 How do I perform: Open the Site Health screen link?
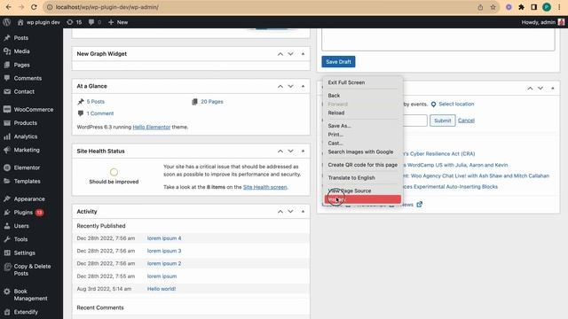coord(265,187)
